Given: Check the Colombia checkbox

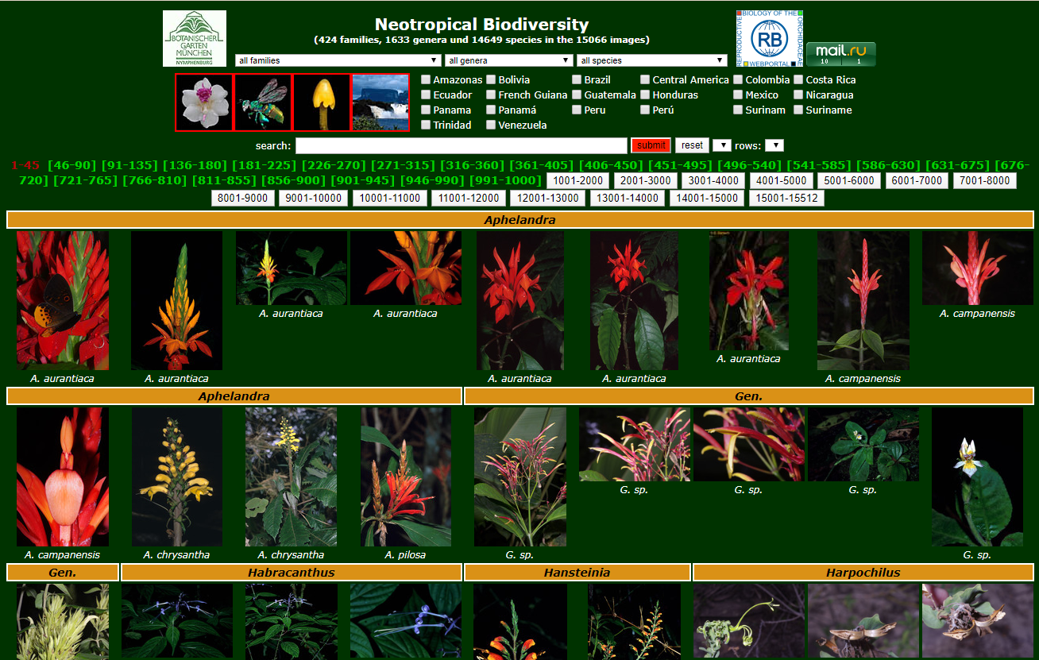Looking at the screenshot, I should point(739,79).
